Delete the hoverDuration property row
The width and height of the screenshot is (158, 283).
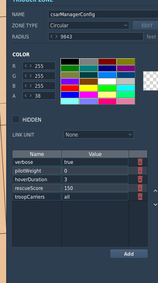(x=140, y=179)
